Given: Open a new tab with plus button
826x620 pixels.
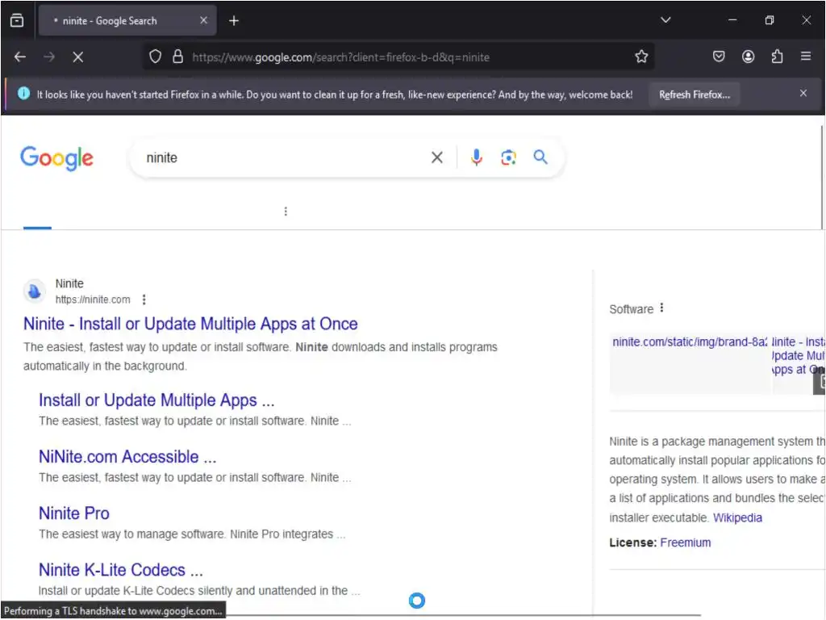Looking at the screenshot, I should click(234, 20).
